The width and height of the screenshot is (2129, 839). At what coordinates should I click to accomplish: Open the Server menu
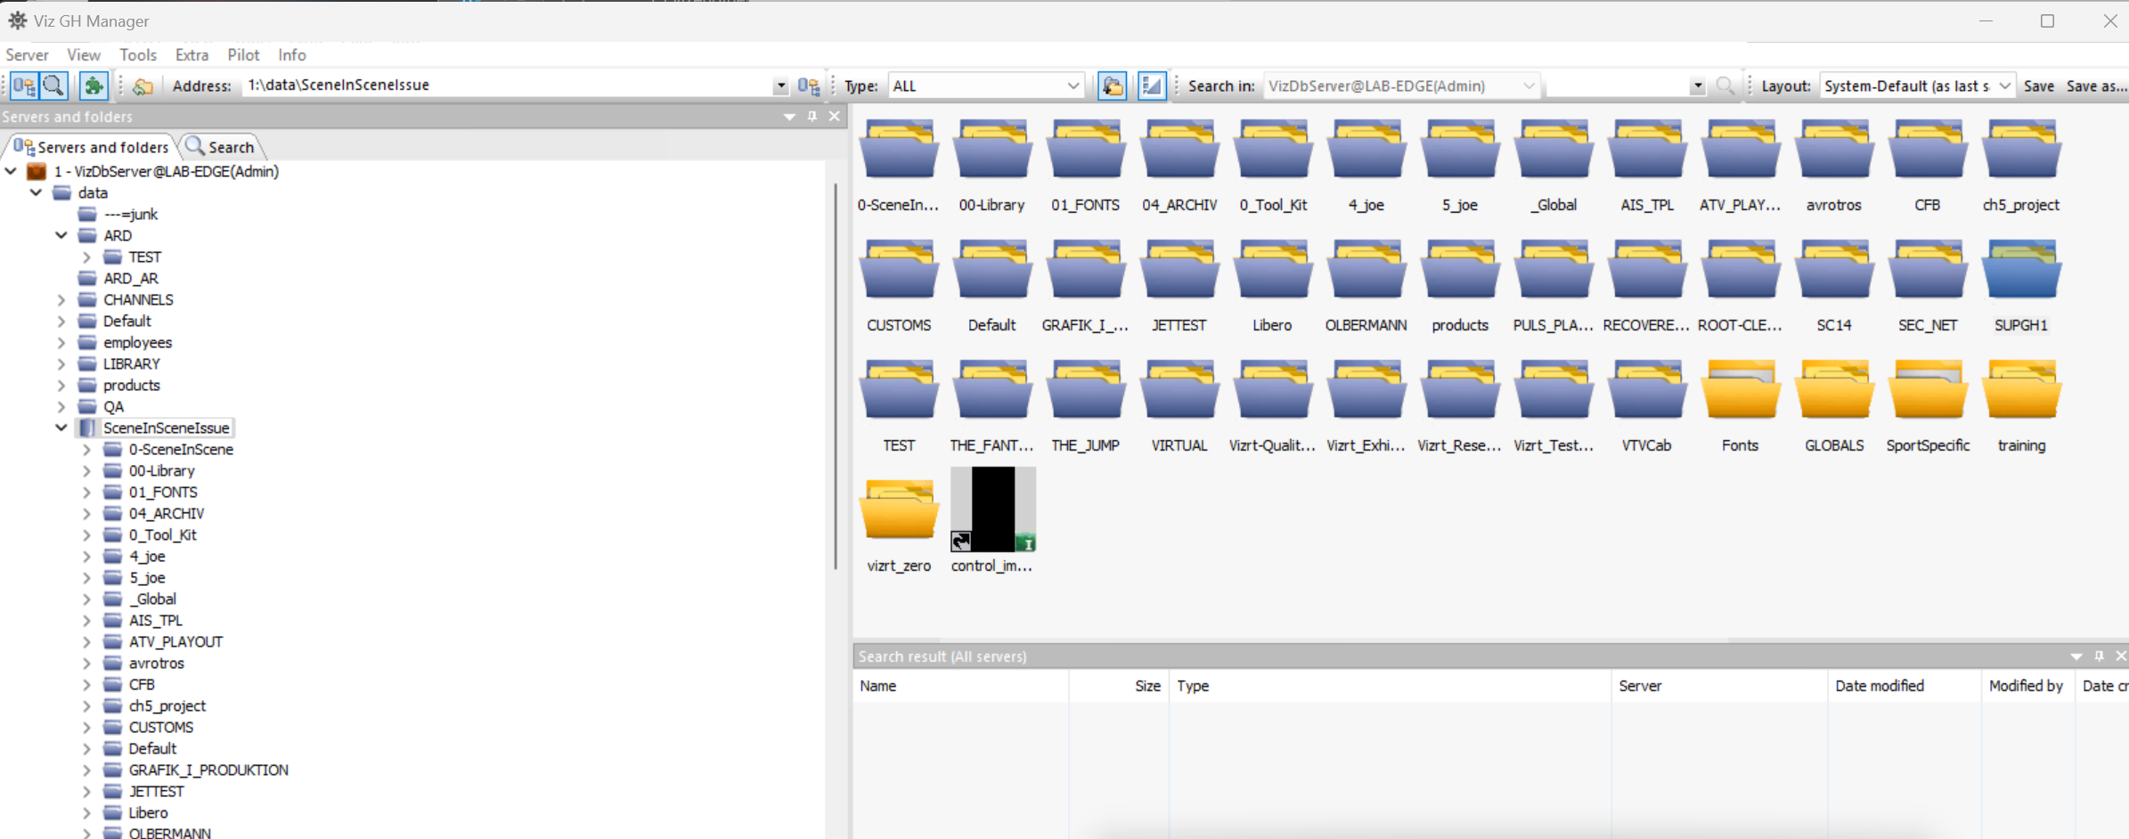[x=27, y=55]
